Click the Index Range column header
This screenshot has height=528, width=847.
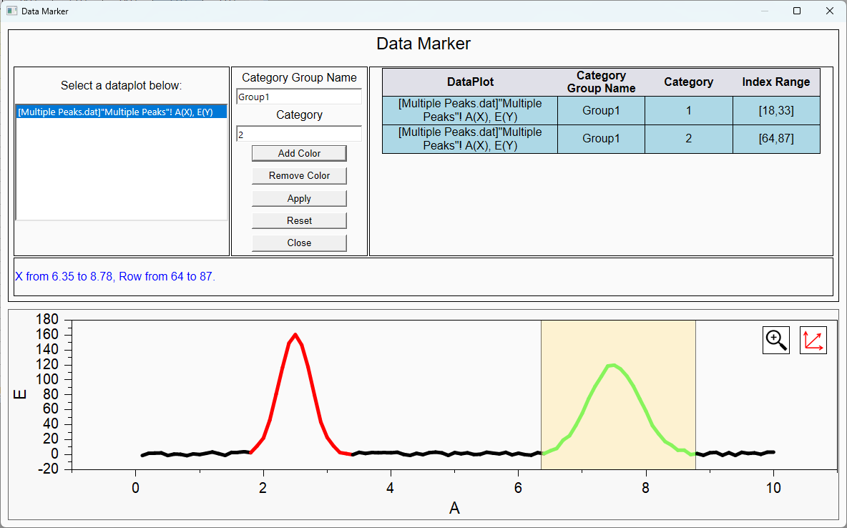[775, 82]
